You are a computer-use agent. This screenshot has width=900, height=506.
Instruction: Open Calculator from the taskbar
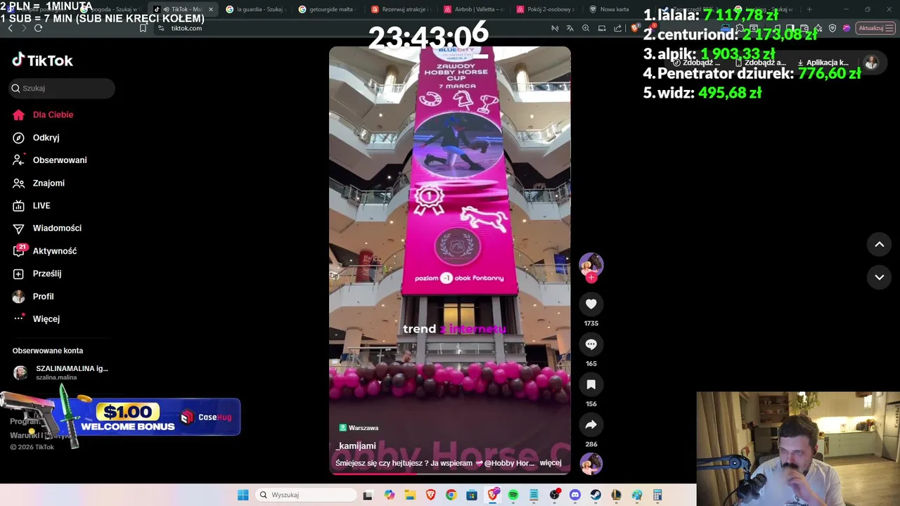[657, 495]
